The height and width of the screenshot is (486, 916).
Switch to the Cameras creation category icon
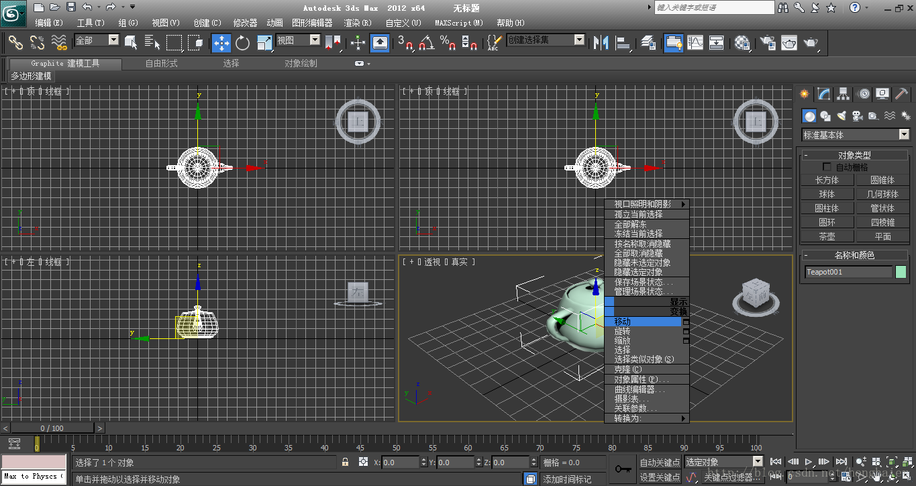point(857,116)
